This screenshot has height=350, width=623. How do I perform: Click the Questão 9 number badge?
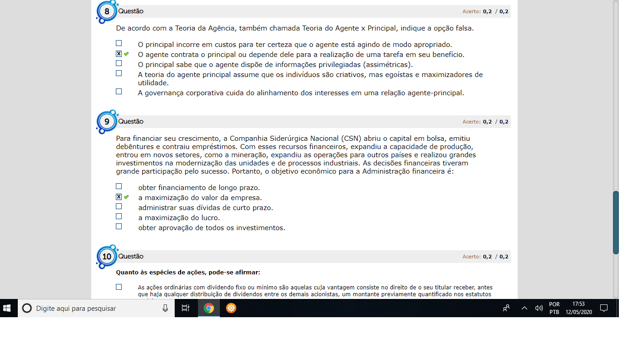[x=107, y=122]
